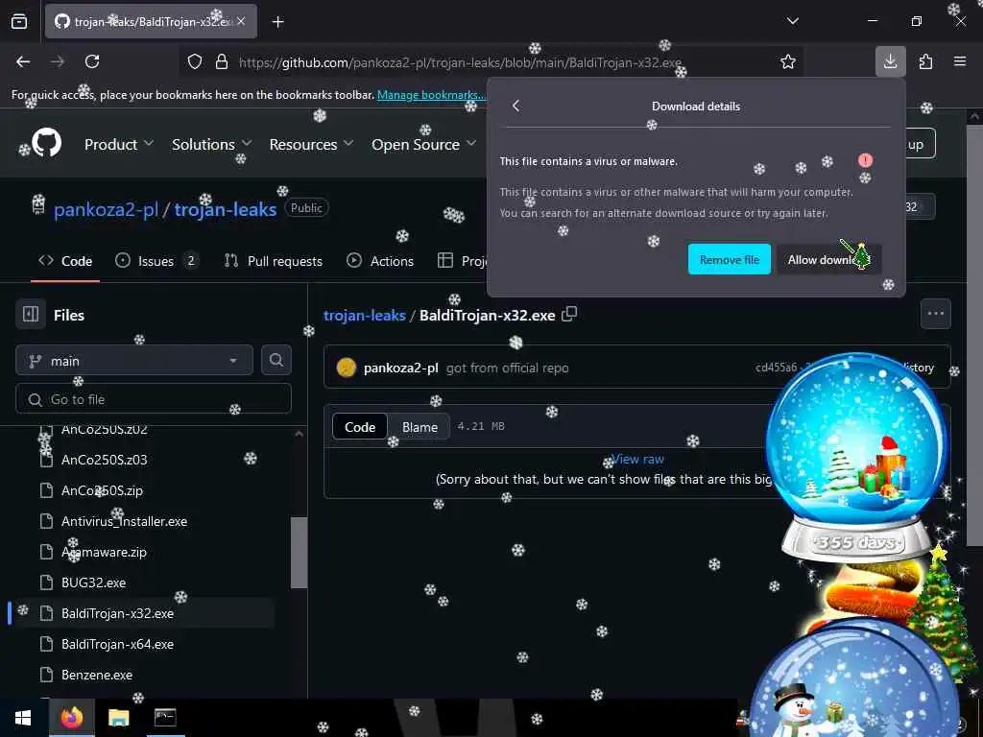Open commit message 'got from official repo'
Image resolution: width=983 pixels, height=737 pixels.
[507, 368]
